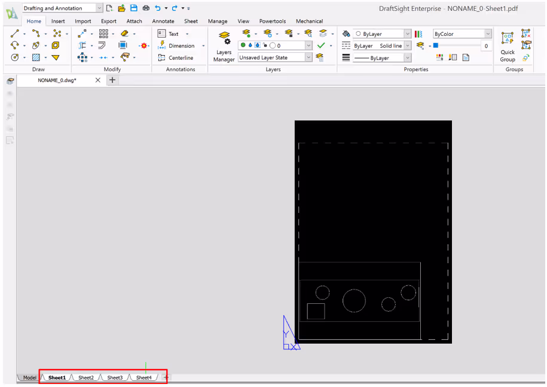The width and height of the screenshot is (547, 387).
Task: Click the green checkmark layer icon
Action: tap(321, 45)
